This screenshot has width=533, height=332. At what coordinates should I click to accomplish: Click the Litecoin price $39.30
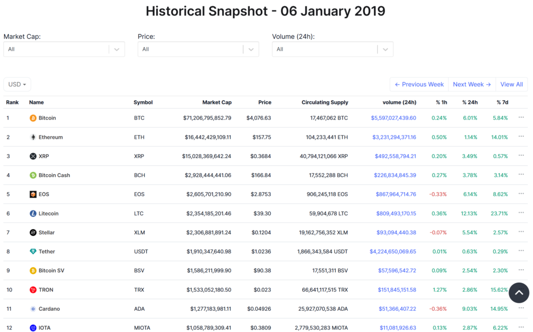point(262,214)
